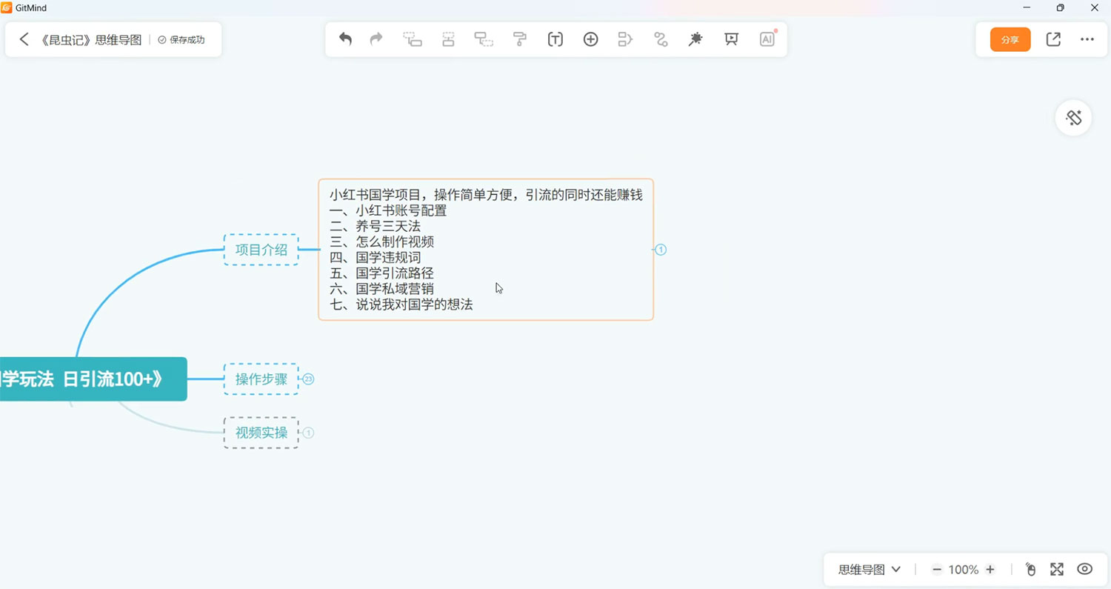This screenshot has width=1111, height=589.
Task: Click the + to zoom in
Action: [x=990, y=570]
